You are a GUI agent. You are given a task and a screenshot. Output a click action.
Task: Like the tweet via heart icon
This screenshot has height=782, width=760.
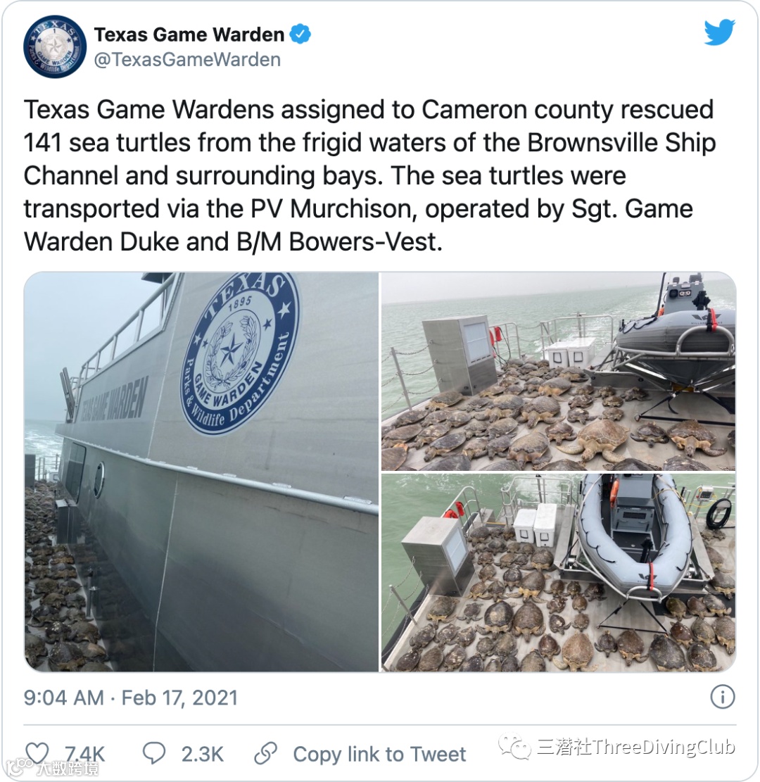(37, 754)
